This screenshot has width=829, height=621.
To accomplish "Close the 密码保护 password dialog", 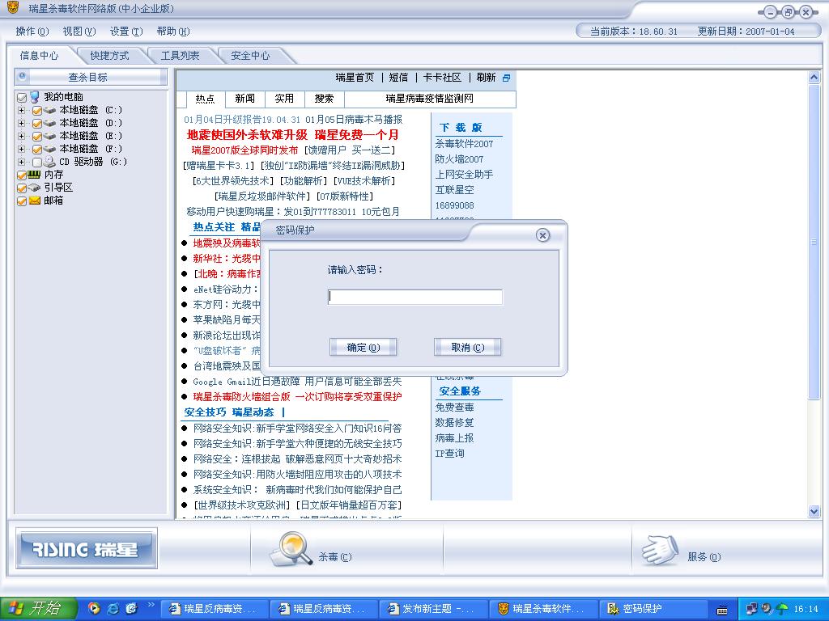I will coord(542,235).
